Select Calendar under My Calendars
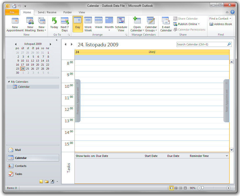This screenshot has height=196, width=240. (x=33, y=87)
